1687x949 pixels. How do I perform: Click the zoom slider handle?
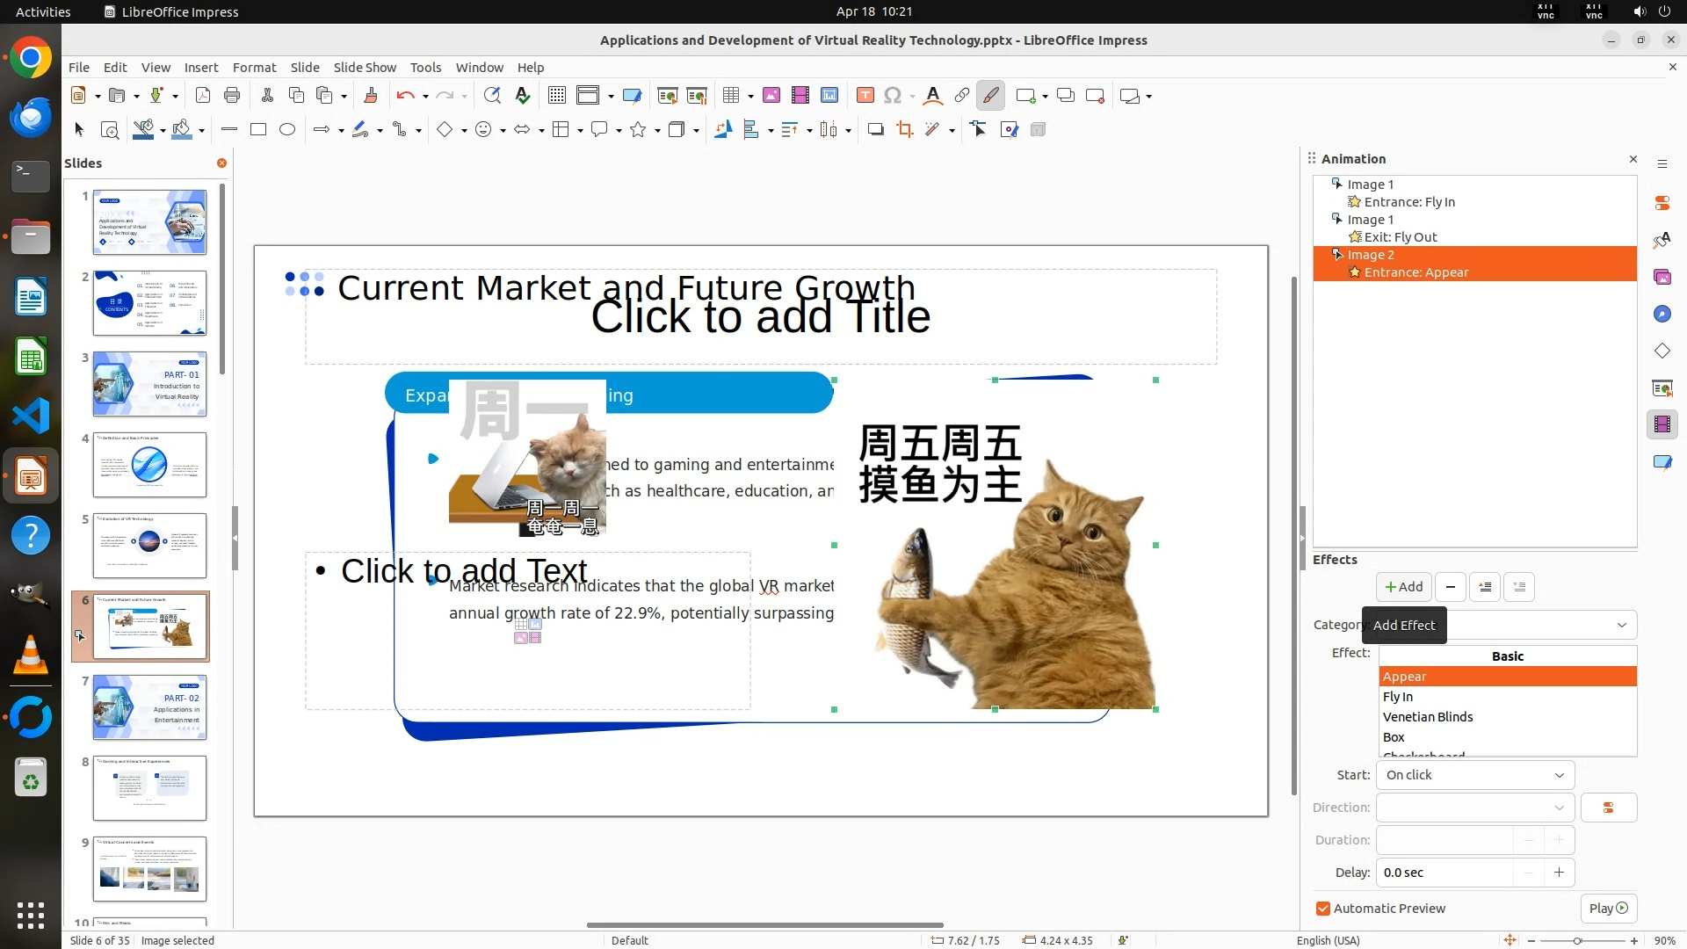point(1577,941)
